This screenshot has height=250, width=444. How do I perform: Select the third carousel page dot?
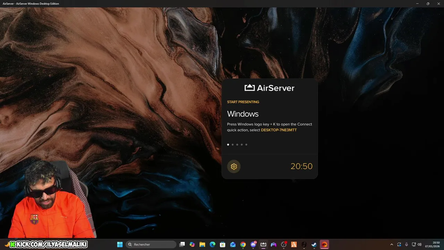pos(237,144)
